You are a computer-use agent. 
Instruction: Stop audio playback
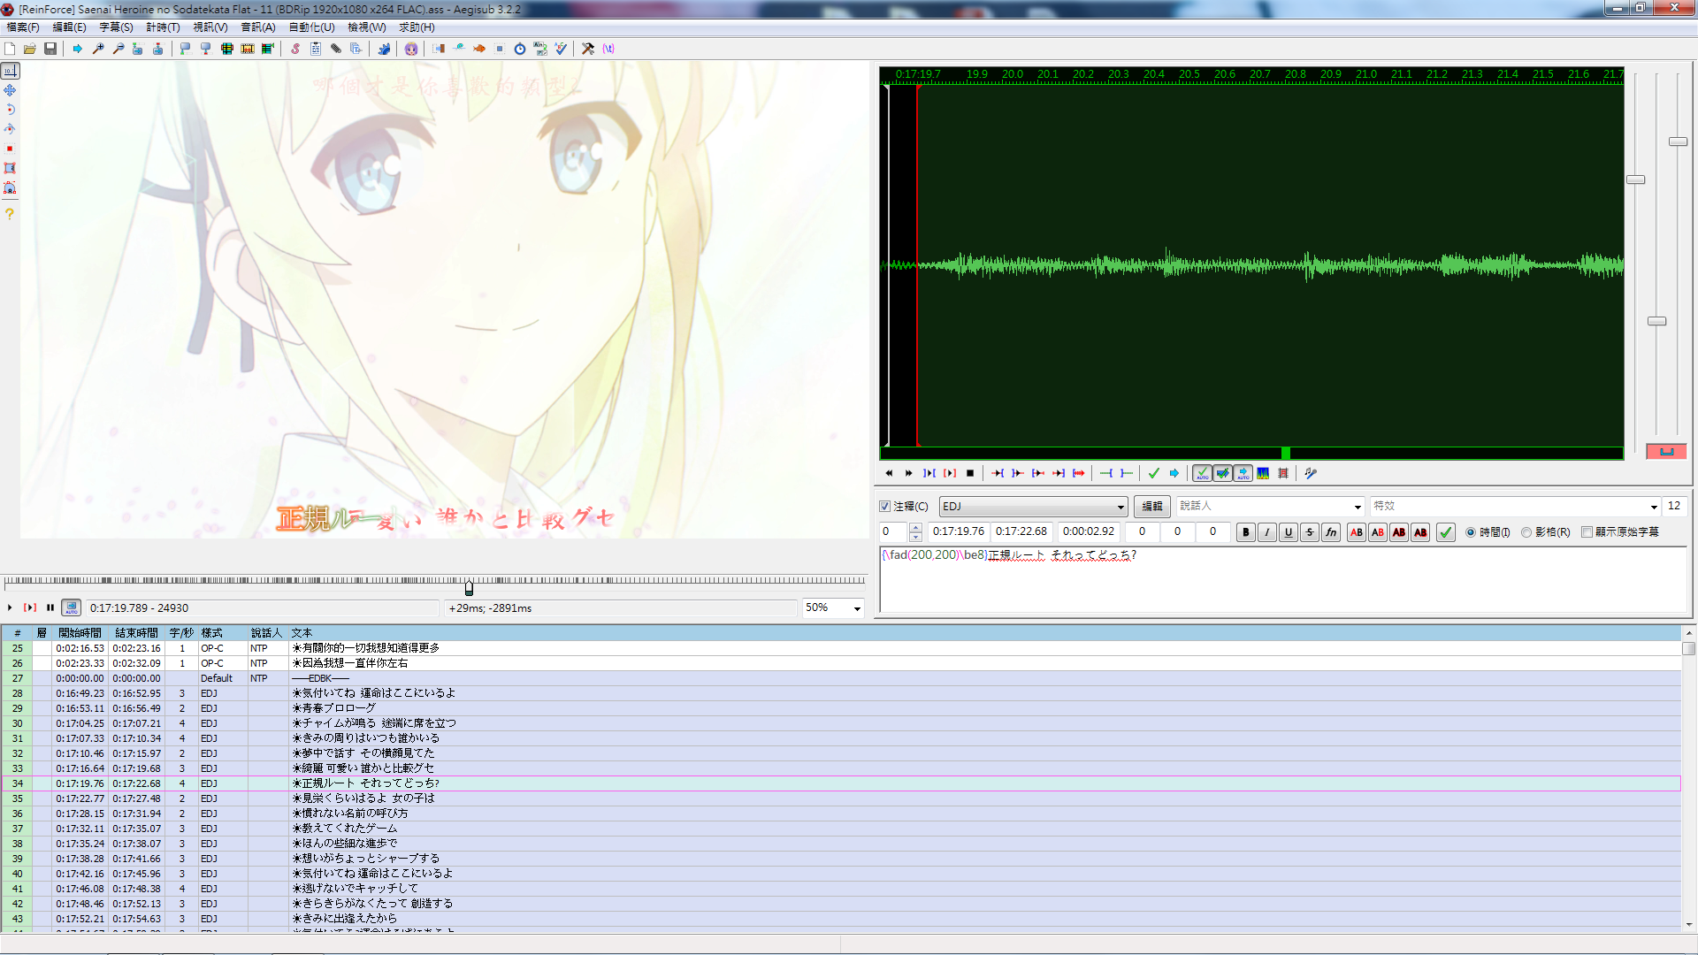tap(970, 473)
